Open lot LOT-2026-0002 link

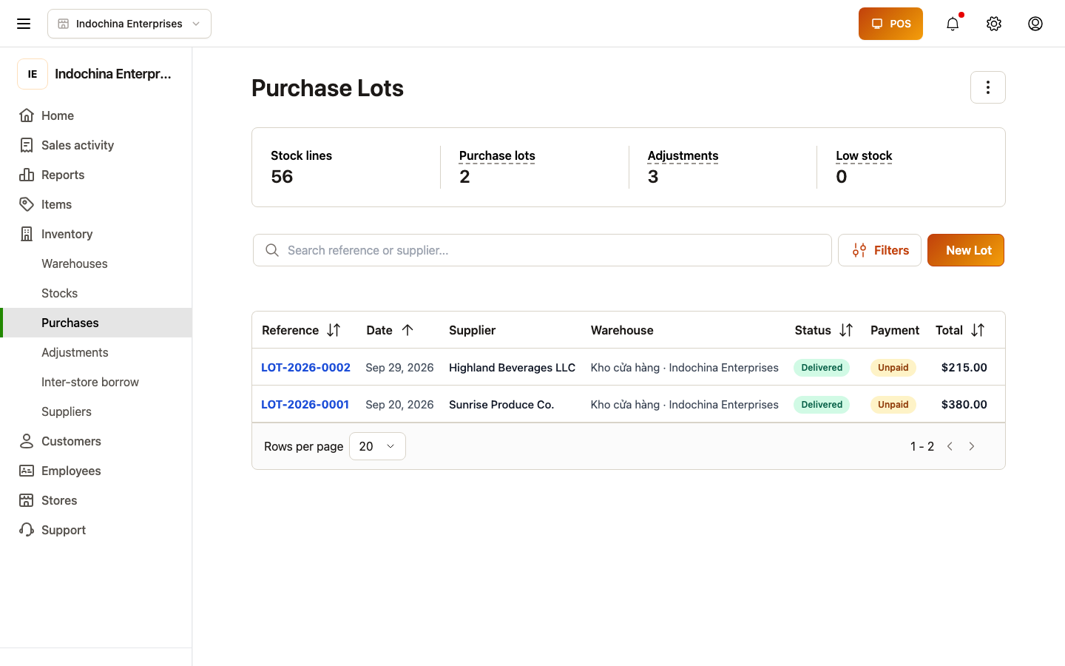305,367
